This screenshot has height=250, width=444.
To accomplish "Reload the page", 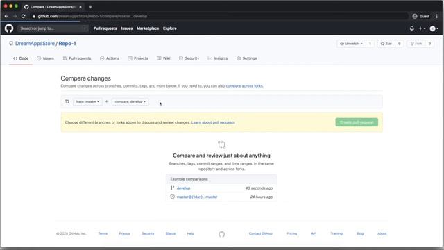I will [24, 16].
